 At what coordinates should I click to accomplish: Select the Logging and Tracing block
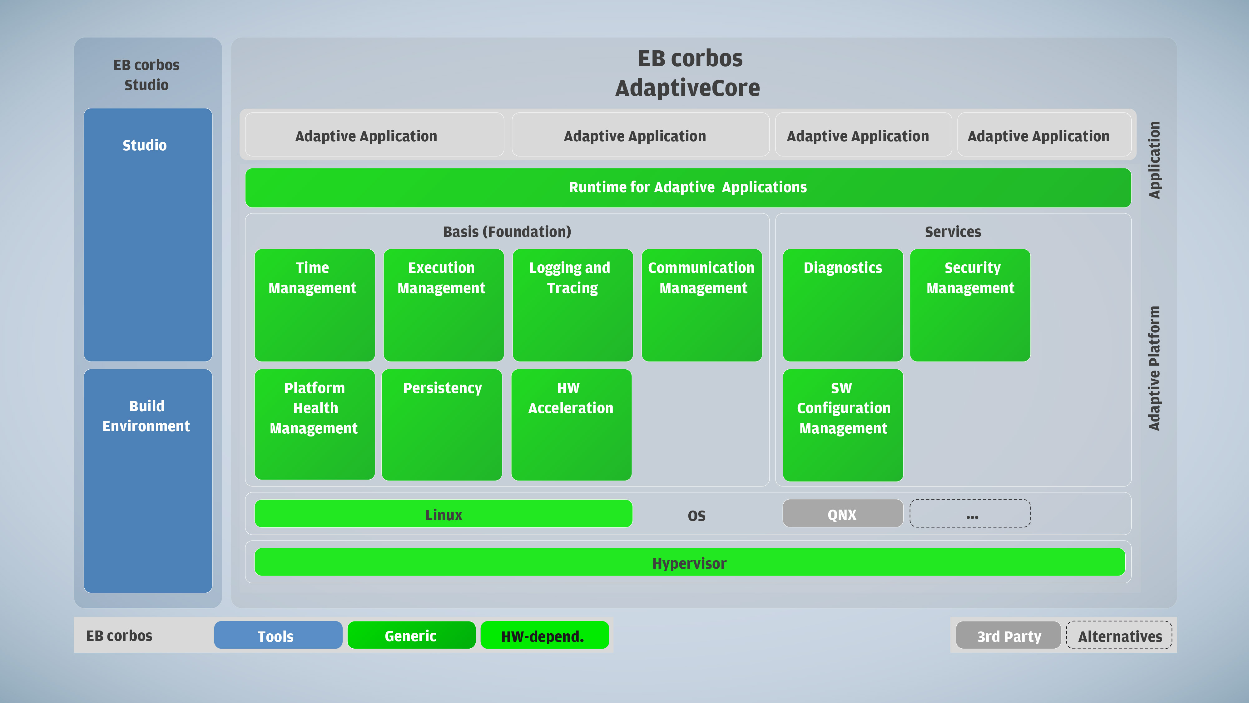pyautogui.click(x=572, y=305)
